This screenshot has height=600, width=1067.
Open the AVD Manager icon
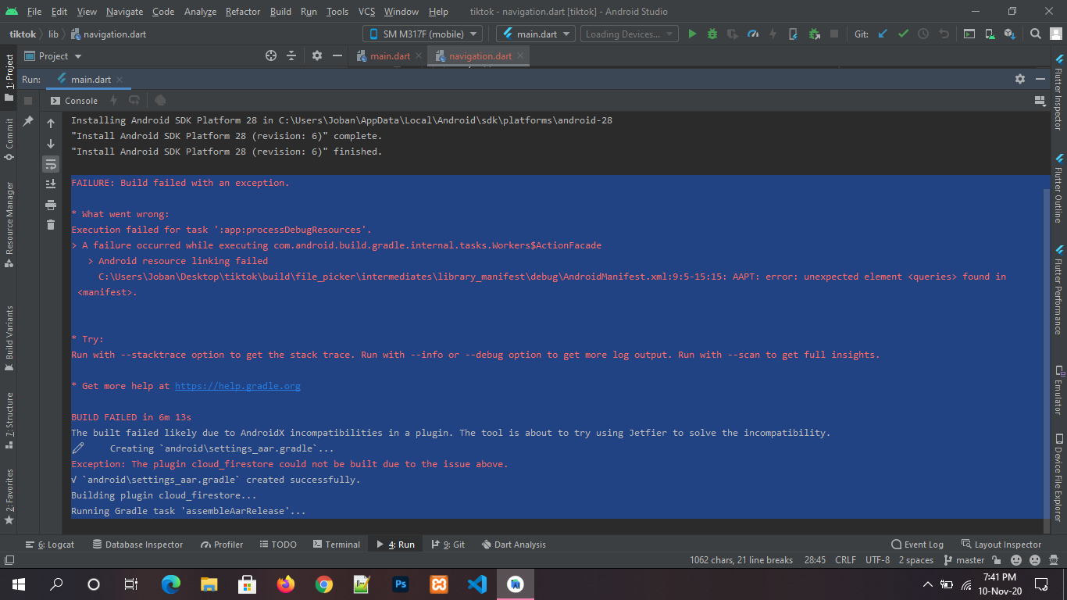point(990,34)
